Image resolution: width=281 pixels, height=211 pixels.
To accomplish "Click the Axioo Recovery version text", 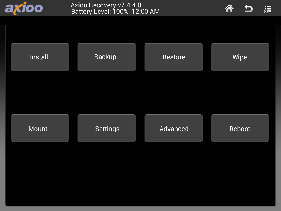I will tap(106, 5).
